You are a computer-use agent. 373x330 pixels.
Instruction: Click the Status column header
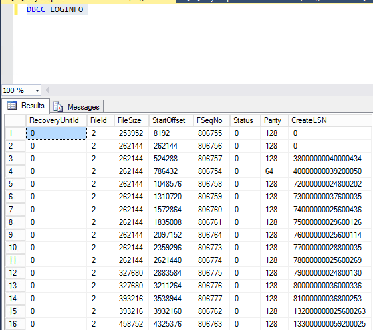coord(245,120)
